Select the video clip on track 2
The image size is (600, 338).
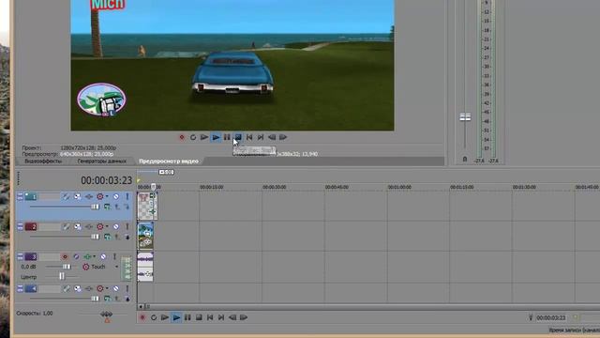pyautogui.click(x=145, y=236)
